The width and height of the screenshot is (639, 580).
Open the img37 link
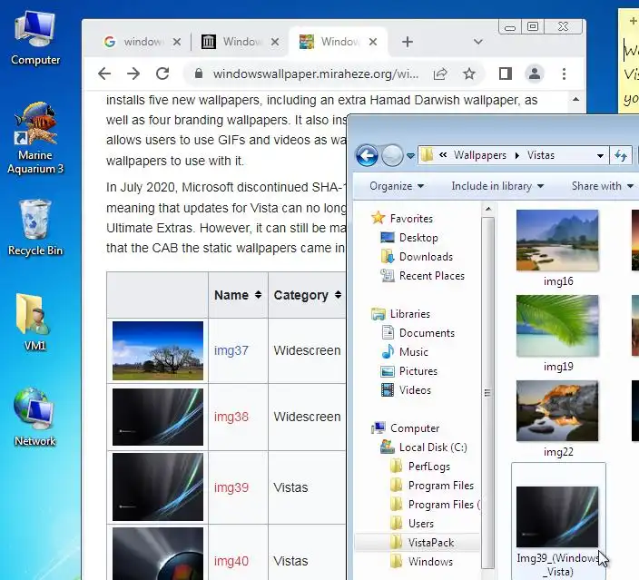tap(231, 350)
